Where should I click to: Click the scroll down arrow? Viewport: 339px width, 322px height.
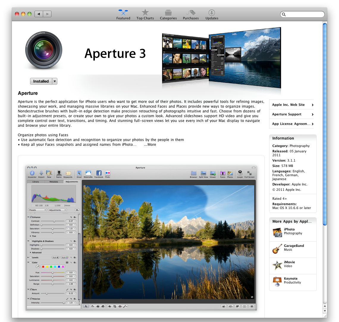325,311
